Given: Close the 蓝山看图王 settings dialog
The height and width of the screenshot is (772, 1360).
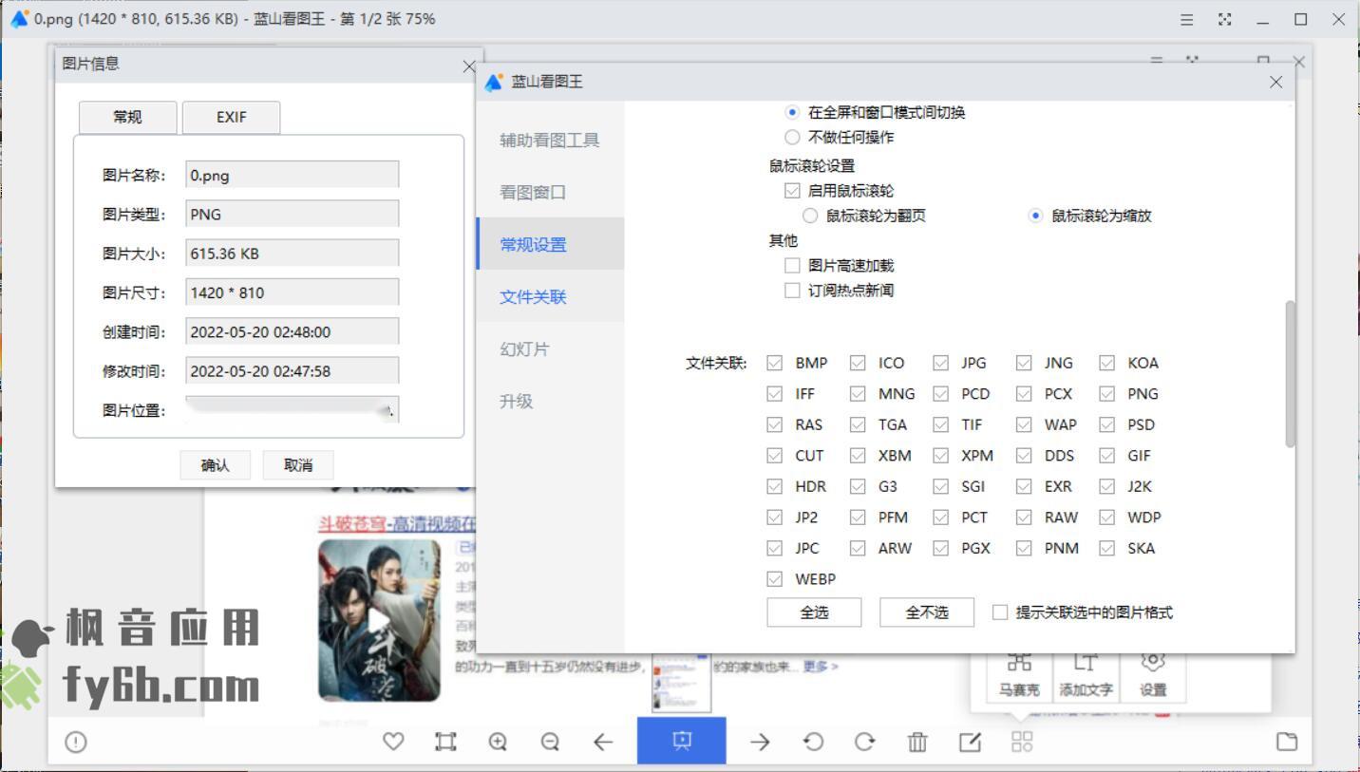Looking at the screenshot, I should point(1276,83).
